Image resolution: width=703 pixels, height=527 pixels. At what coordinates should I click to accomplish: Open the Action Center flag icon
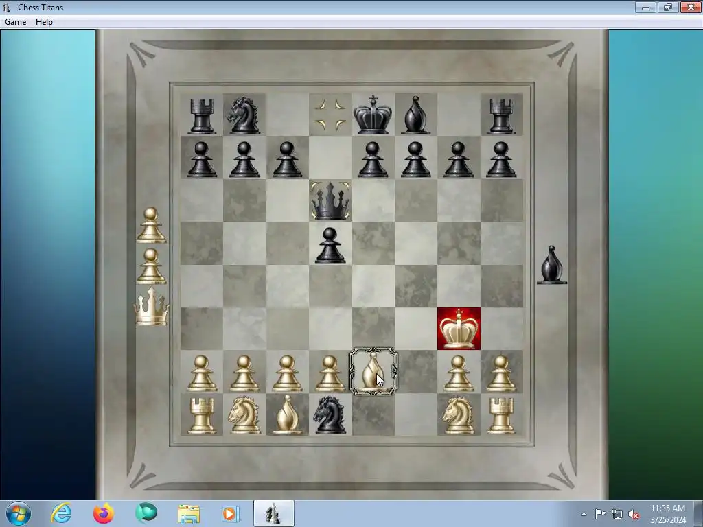(x=600, y=514)
